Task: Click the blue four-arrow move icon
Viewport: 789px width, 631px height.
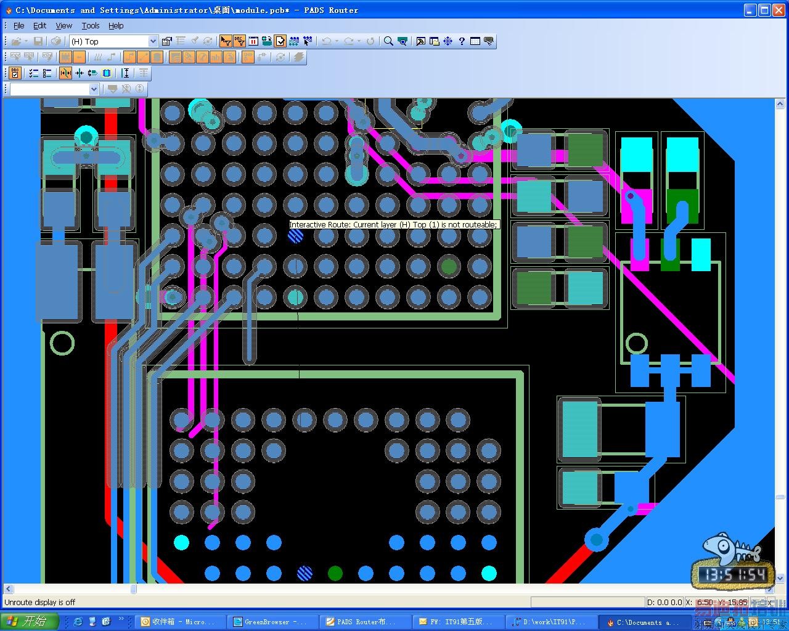Action: point(448,41)
